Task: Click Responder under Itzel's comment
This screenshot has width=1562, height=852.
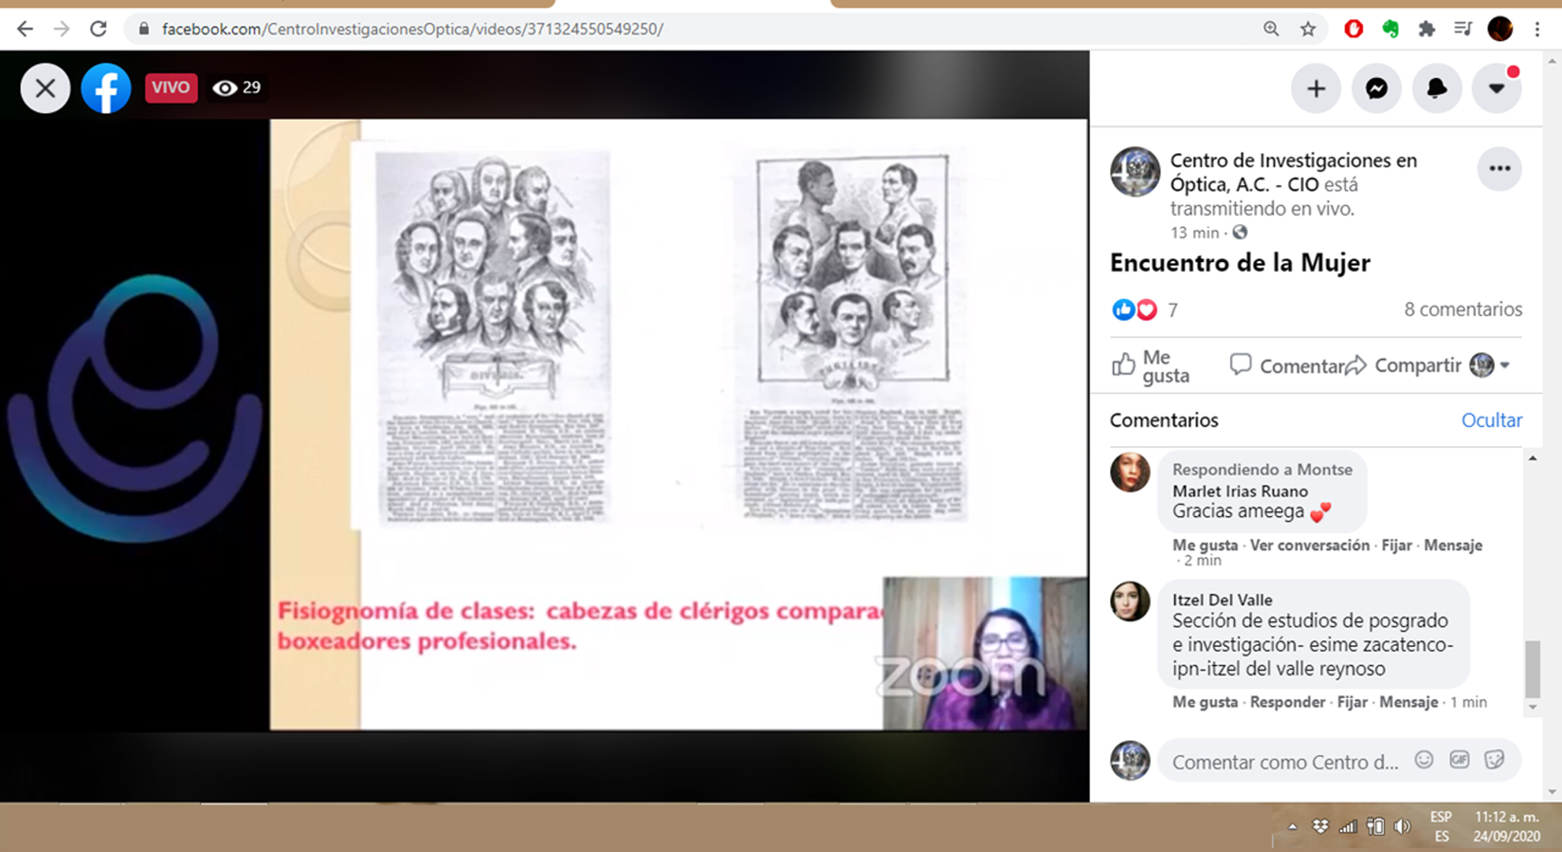Action: 1287,702
